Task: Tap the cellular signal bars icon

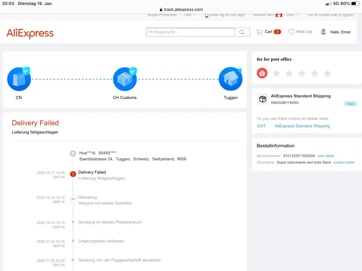Action: pos(328,4)
